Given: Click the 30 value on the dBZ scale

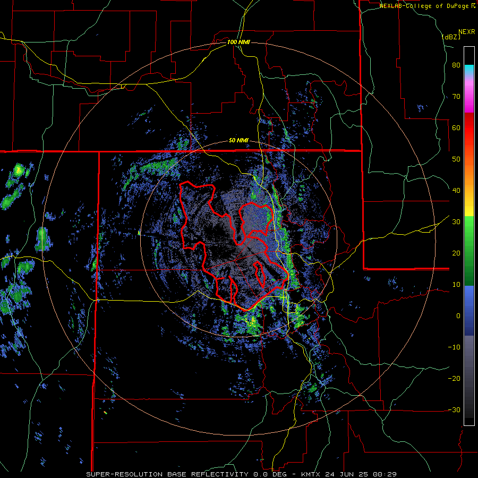Looking at the screenshot, I should coord(456,222).
